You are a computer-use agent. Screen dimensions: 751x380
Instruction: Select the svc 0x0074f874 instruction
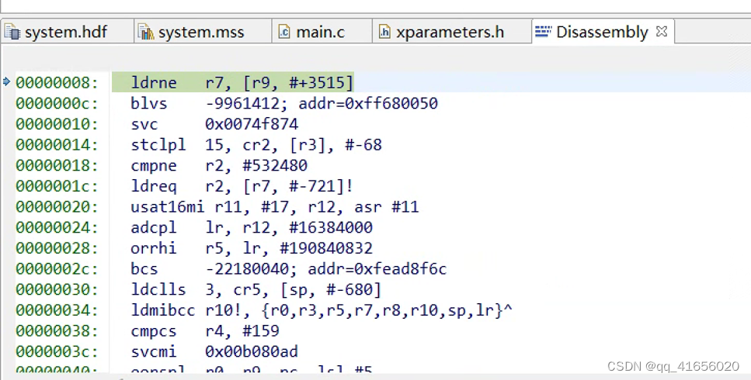[x=214, y=124]
